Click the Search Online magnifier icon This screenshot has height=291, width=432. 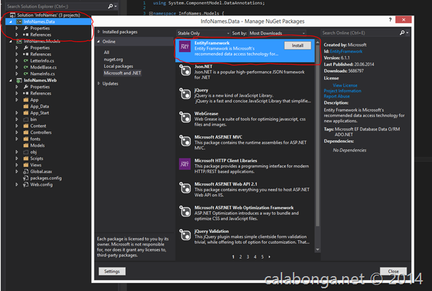[x=402, y=33]
